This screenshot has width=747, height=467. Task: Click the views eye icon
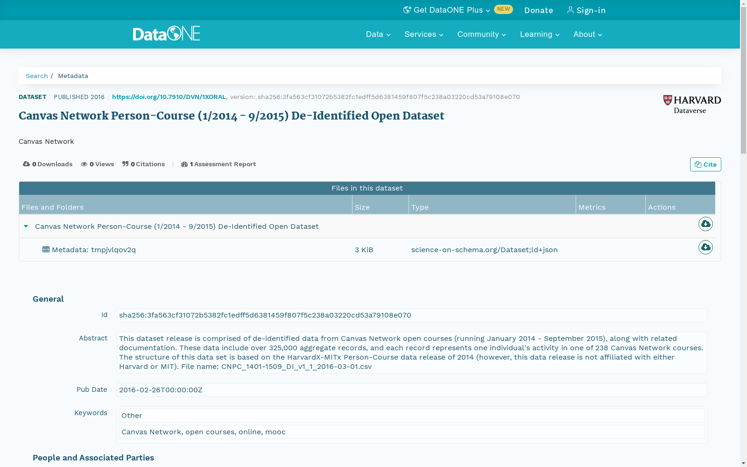[x=84, y=164]
